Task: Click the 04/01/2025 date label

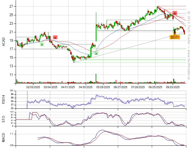Action: click(x=68, y=87)
